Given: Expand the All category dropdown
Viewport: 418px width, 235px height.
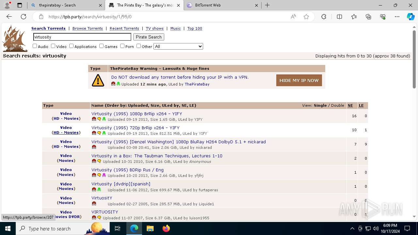Looking at the screenshot, I should click(x=178, y=46).
